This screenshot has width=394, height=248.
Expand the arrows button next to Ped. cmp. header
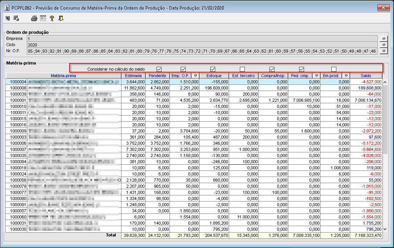pyautogui.click(x=317, y=76)
